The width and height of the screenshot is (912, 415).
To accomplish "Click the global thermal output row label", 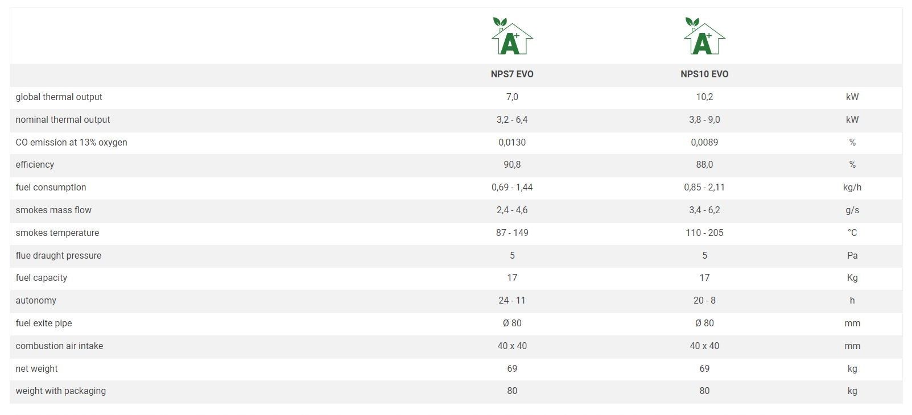I will (x=59, y=97).
